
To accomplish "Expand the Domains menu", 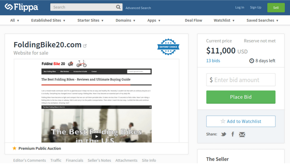I will click(x=125, y=20).
